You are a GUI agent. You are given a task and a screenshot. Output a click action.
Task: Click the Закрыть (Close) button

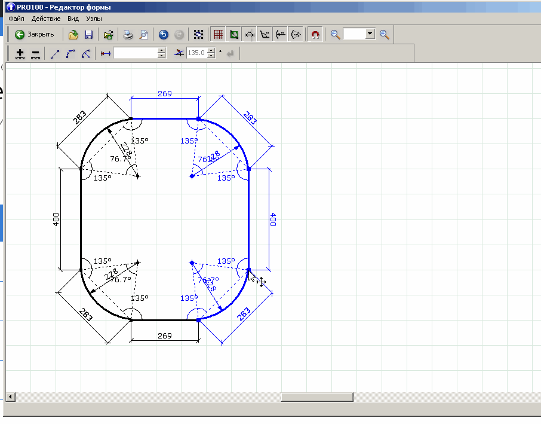[34, 35]
